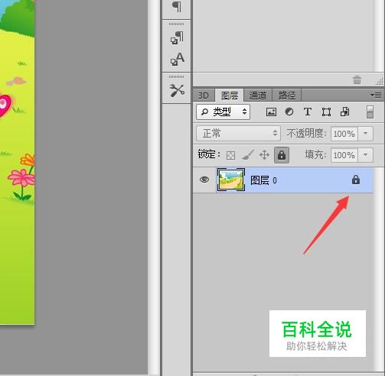
Task: Filter layers by pixel layers icon
Action: click(x=271, y=112)
